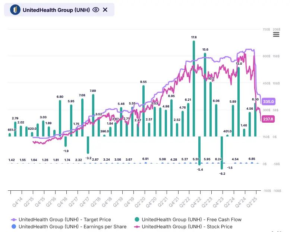Click the Q2'18 x-axis label
Screen dimensions: 290x232
[96, 202]
